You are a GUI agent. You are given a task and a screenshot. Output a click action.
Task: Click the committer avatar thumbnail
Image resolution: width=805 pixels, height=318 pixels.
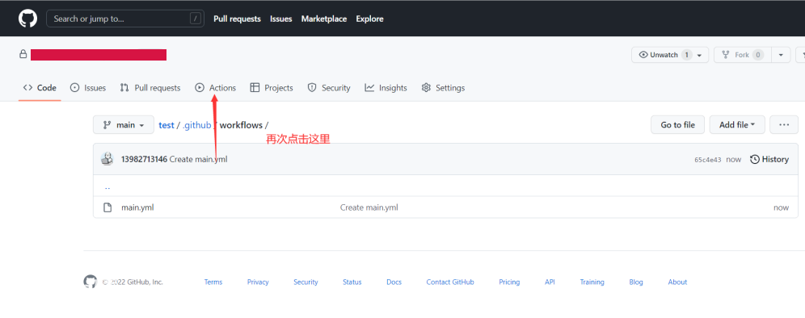(x=107, y=159)
